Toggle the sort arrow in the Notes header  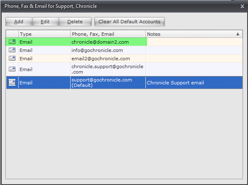tap(238, 34)
